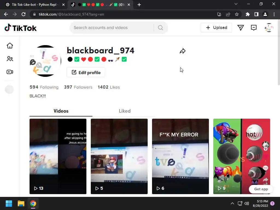This screenshot has height=210, width=280.
Task: Expand the tab search chevron in title bar
Action: 236,4
